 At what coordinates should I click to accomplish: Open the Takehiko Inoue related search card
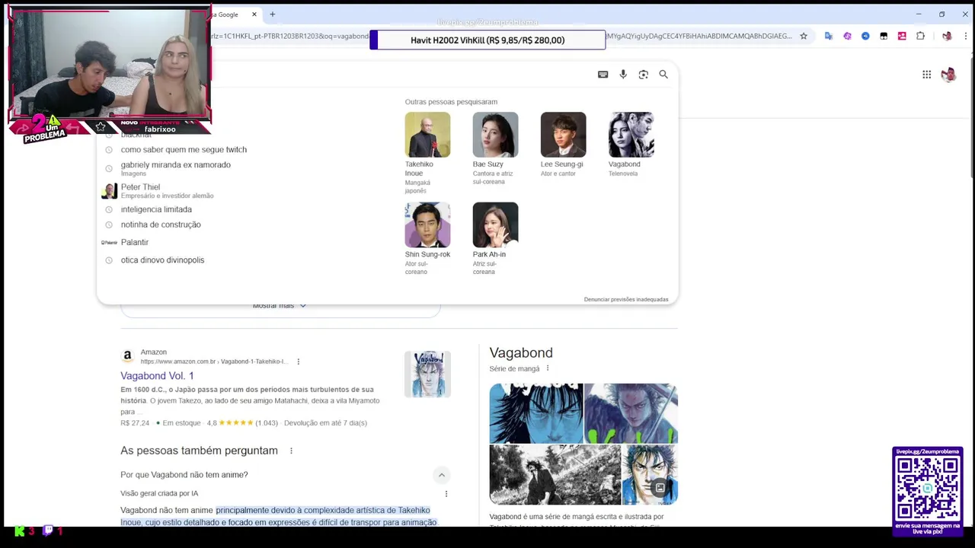coord(427,153)
